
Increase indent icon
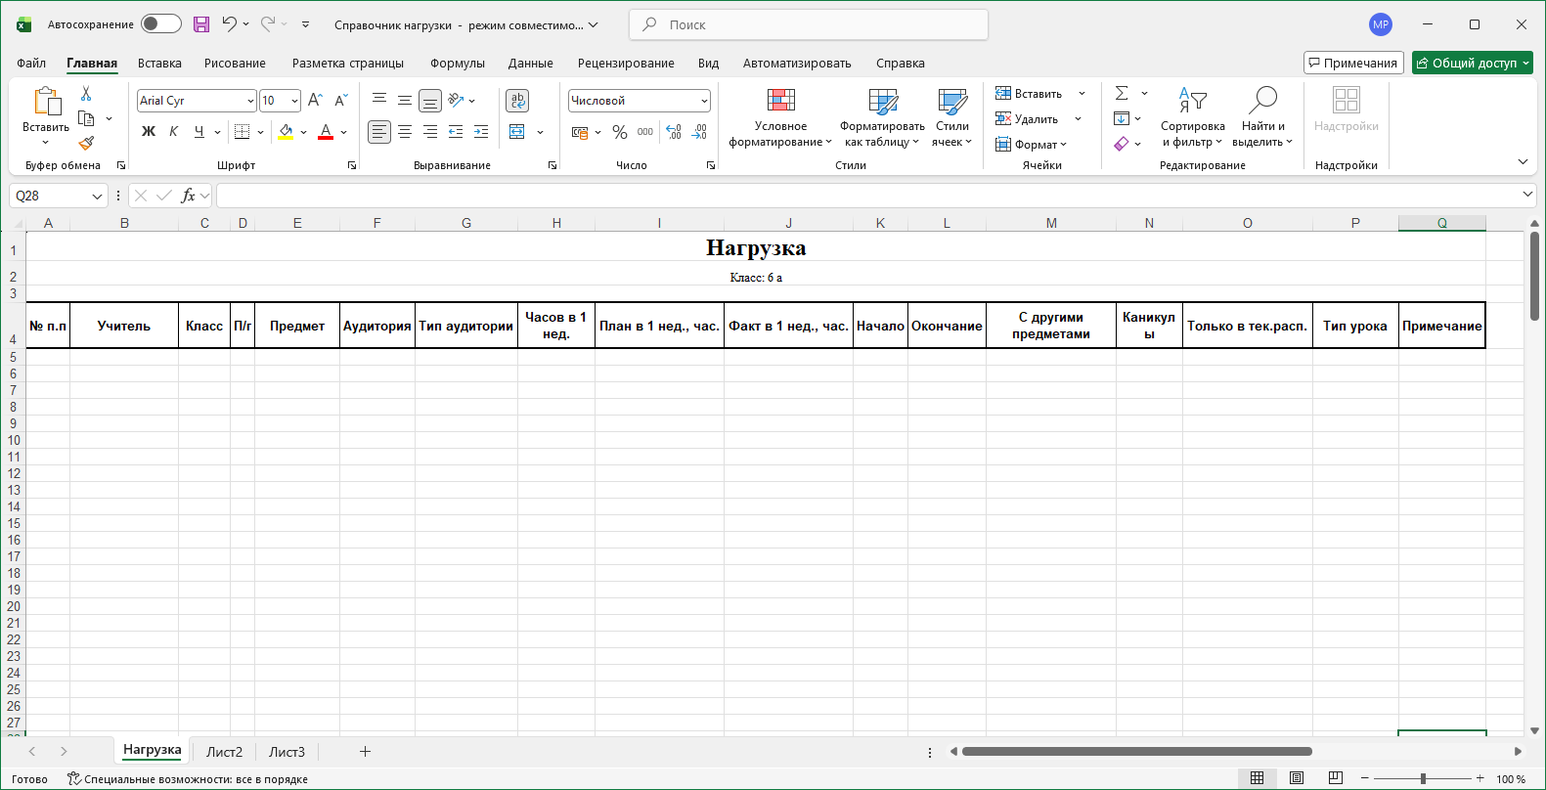coord(481,131)
